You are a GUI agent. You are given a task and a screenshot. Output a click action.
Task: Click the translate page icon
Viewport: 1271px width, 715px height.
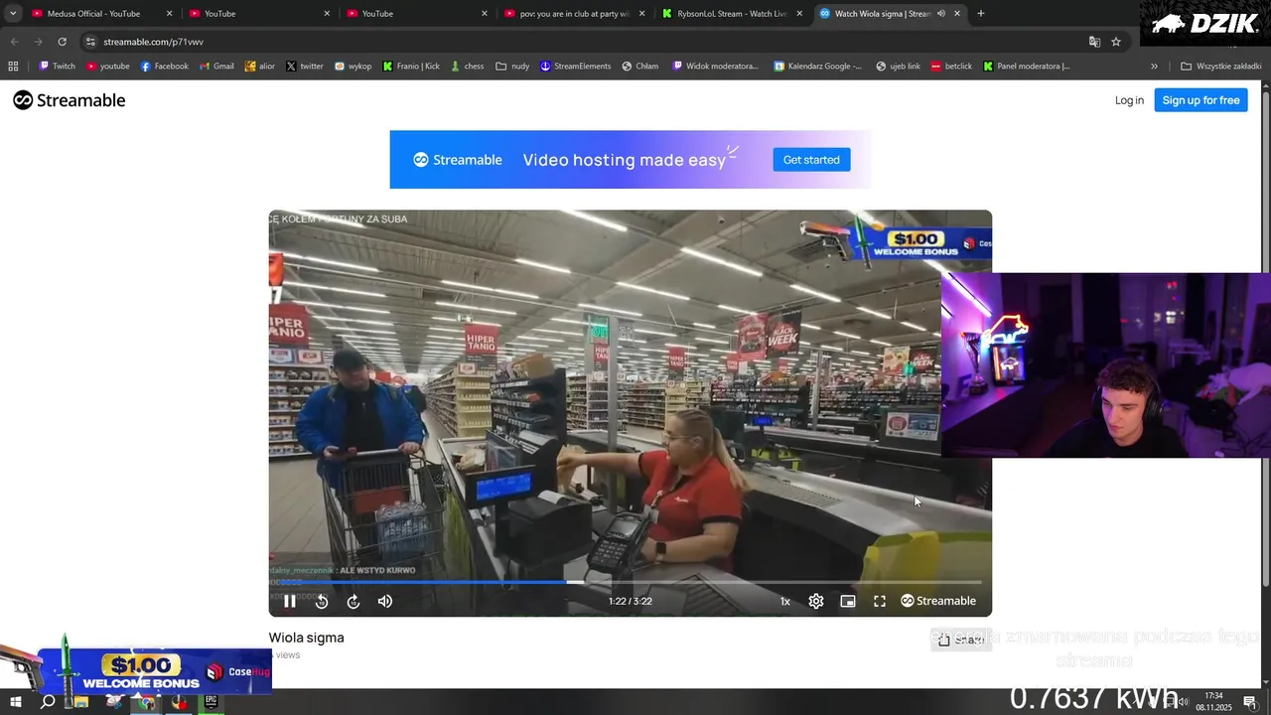(1094, 42)
